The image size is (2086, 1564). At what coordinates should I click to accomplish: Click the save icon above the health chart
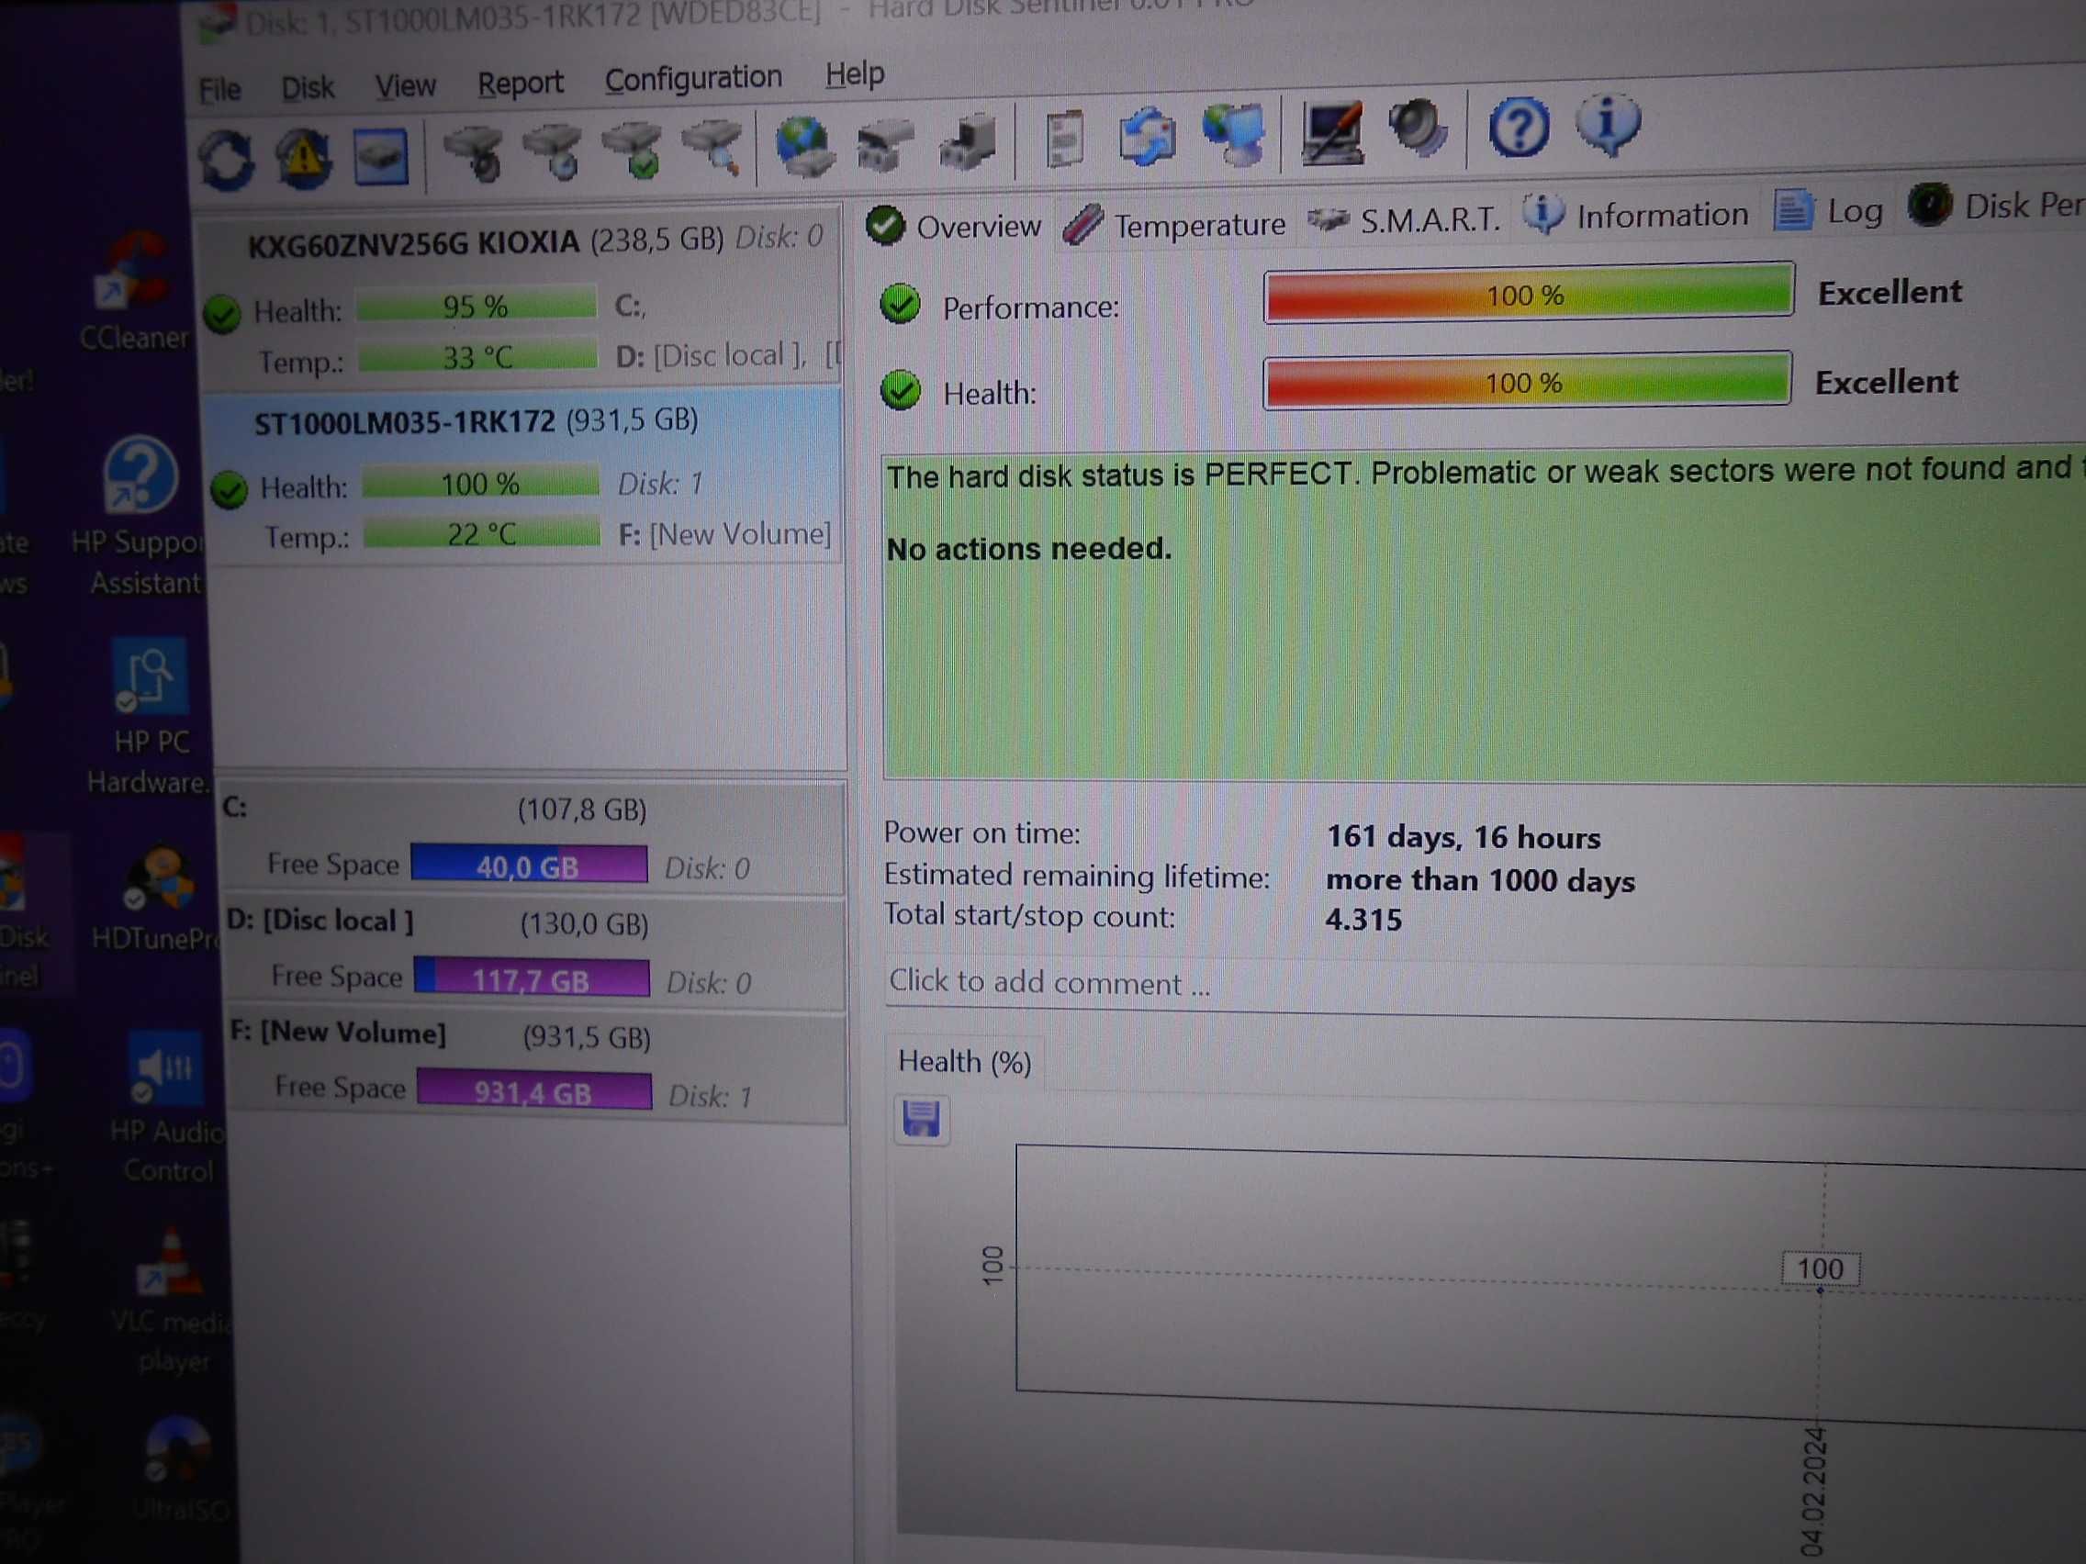[x=922, y=1120]
